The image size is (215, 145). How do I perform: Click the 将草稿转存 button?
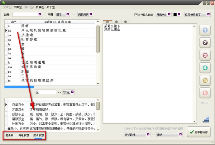click(199, 132)
